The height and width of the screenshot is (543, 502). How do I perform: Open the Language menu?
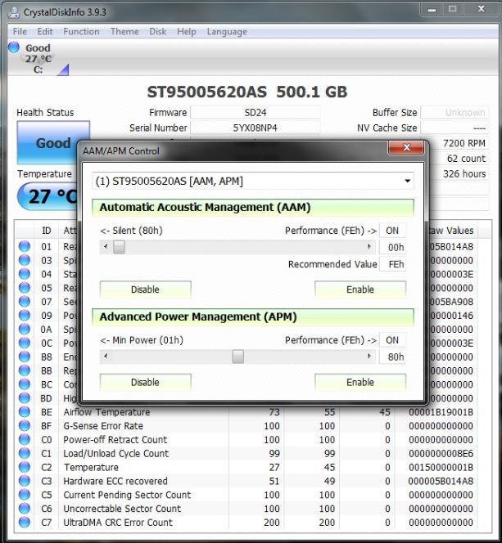tap(227, 32)
